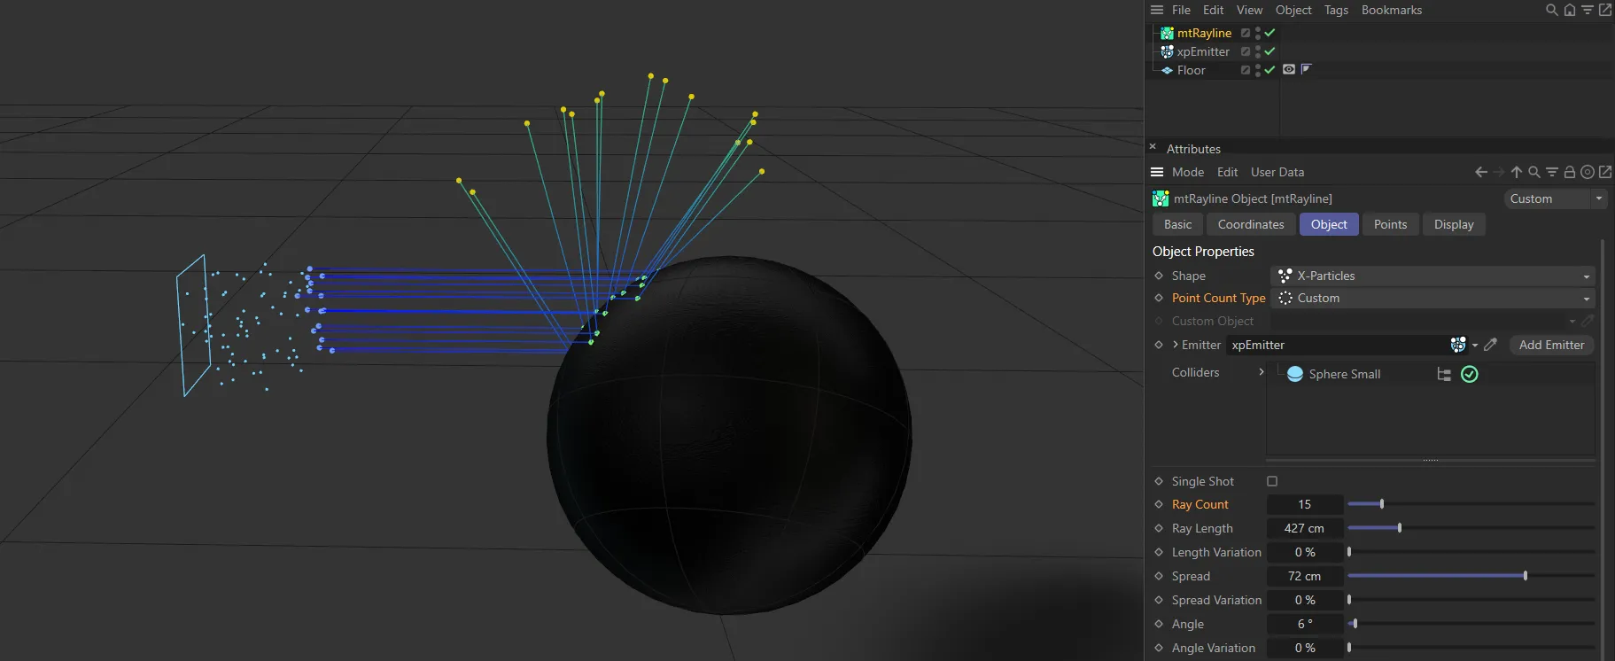This screenshot has height=661, width=1615.
Task: Click Angle value field
Action: point(1305,624)
